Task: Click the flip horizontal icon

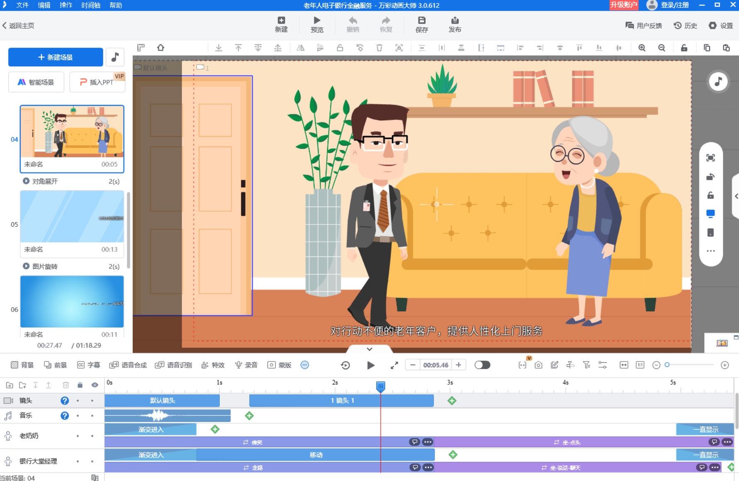Action: [300, 48]
